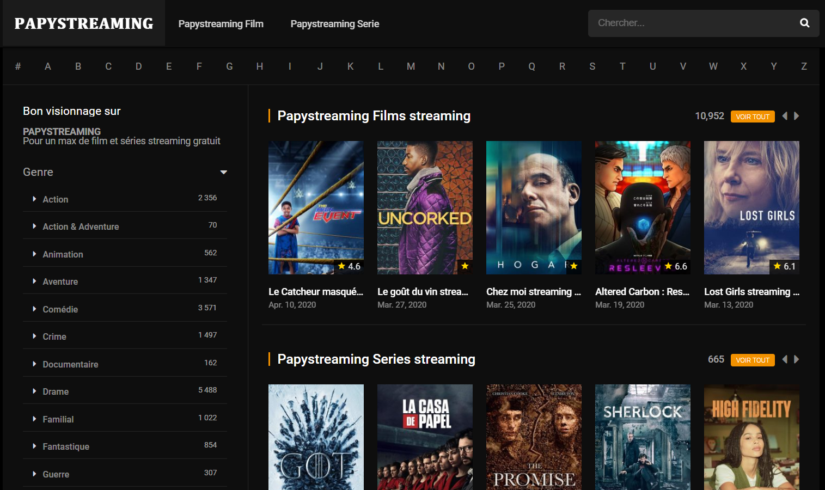Filter titles by letter M

coord(411,66)
